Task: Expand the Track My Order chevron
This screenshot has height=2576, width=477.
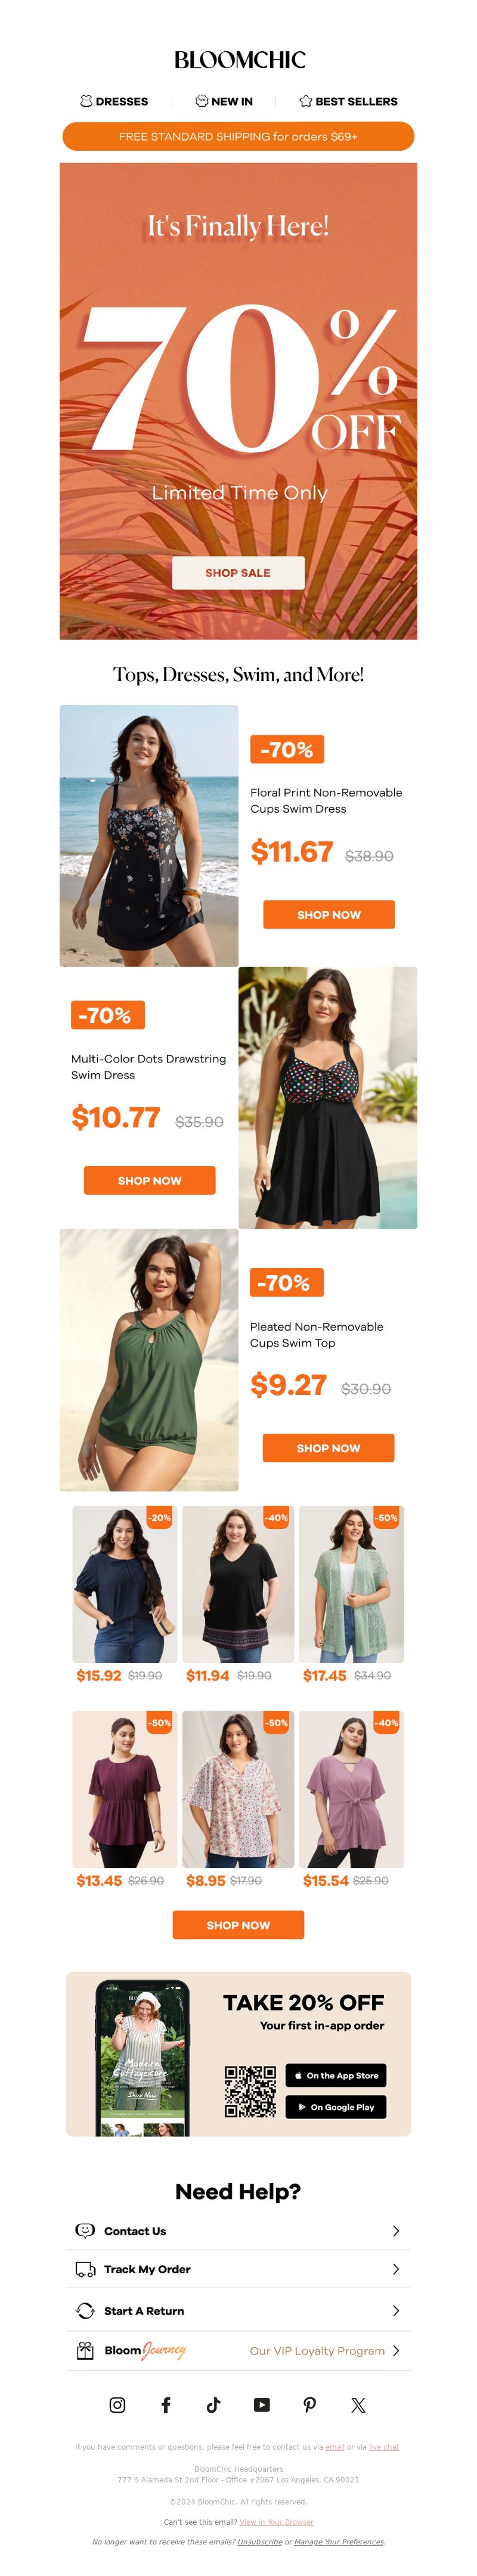Action: coord(396,2269)
